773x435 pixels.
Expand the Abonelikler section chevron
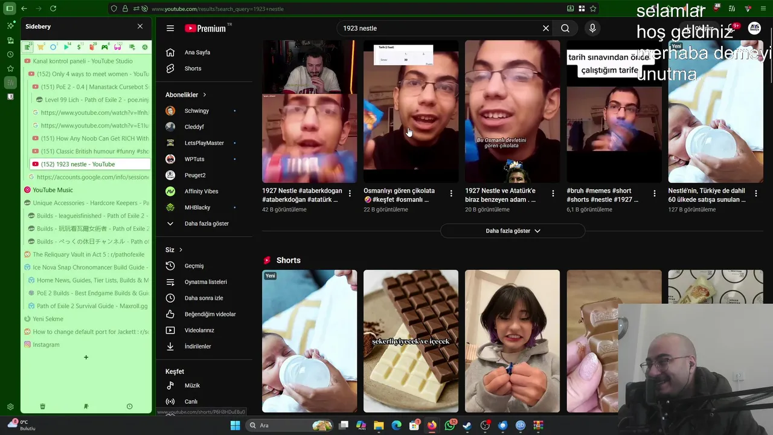pos(204,95)
